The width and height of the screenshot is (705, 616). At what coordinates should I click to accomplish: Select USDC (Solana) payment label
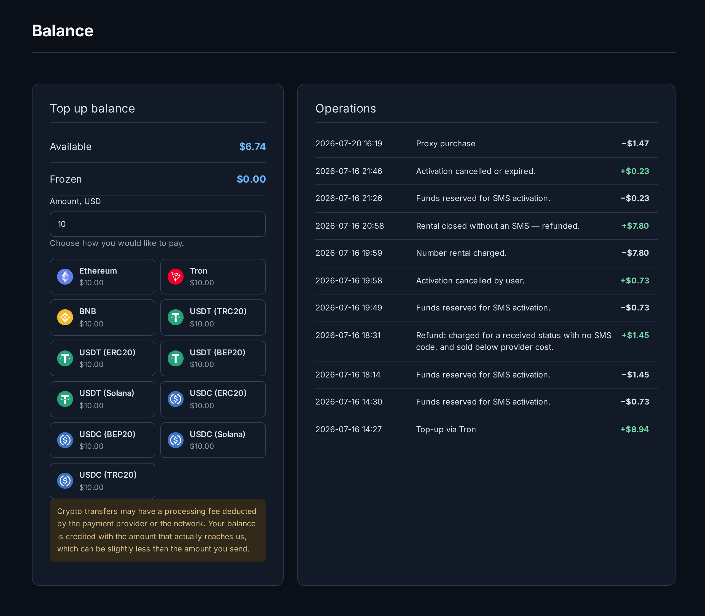click(217, 435)
